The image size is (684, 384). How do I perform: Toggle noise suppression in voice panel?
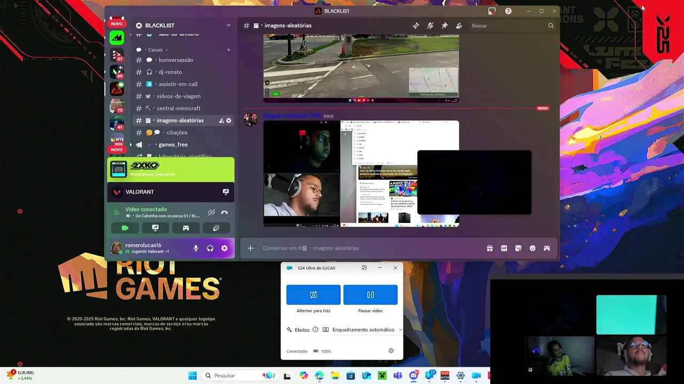click(x=212, y=212)
